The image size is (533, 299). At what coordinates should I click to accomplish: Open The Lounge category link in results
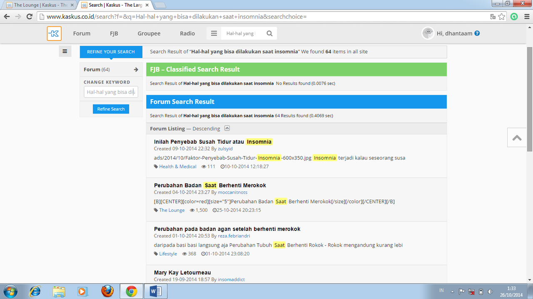[172, 210]
